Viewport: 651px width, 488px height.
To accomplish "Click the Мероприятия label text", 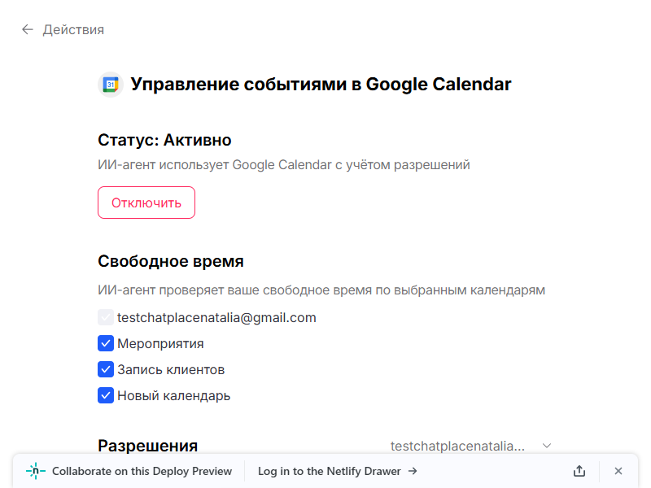I will tap(160, 343).
